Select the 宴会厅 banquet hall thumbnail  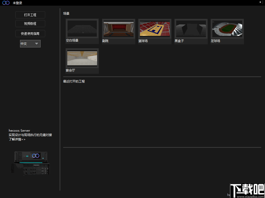82,58
